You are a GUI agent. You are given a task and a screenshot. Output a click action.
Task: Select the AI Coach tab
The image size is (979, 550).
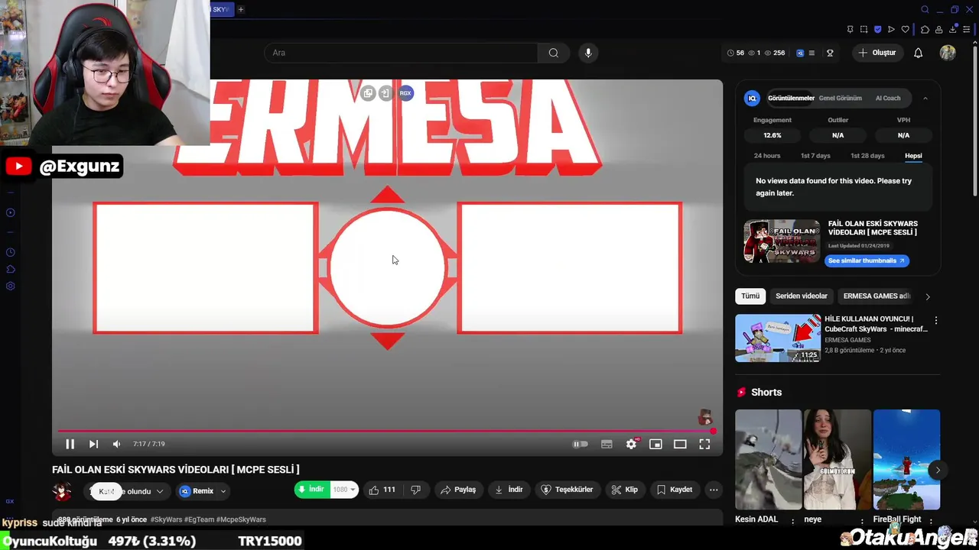887,98
